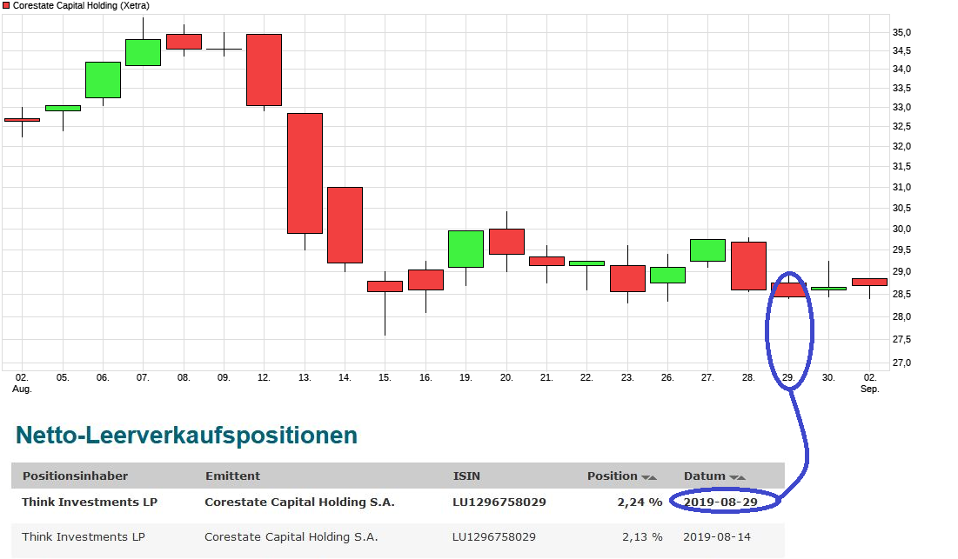Select the doji candlestick on August 9
958x559 pixels.
pos(224,49)
